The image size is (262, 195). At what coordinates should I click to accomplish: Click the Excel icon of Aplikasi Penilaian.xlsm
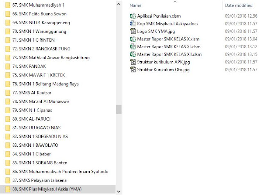coord(133,16)
